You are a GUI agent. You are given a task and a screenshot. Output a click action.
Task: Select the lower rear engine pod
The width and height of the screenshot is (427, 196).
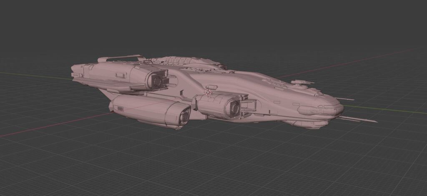tap(150, 112)
